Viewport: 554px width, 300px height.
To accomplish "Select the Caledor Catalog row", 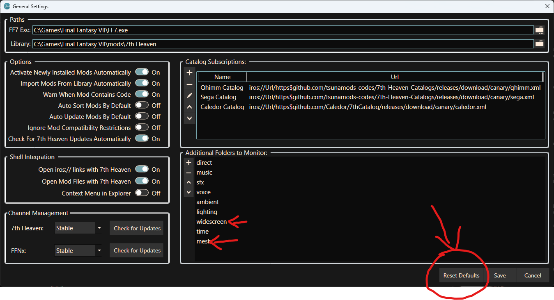I will click(x=371, y=107).
